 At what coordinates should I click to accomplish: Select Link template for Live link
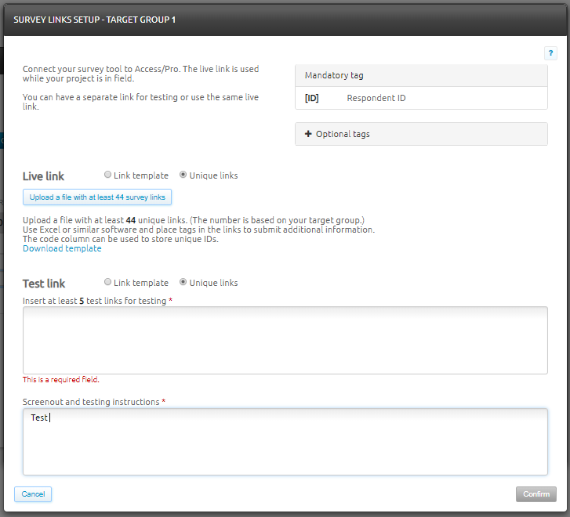point(108,175)
